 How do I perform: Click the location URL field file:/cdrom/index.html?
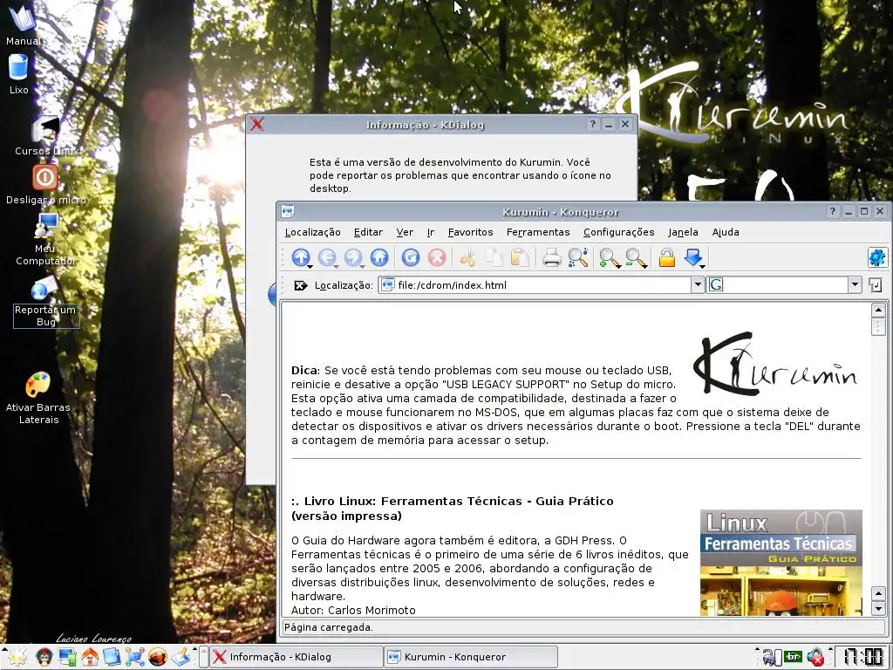pyautogui.click(x=535, y=285)
